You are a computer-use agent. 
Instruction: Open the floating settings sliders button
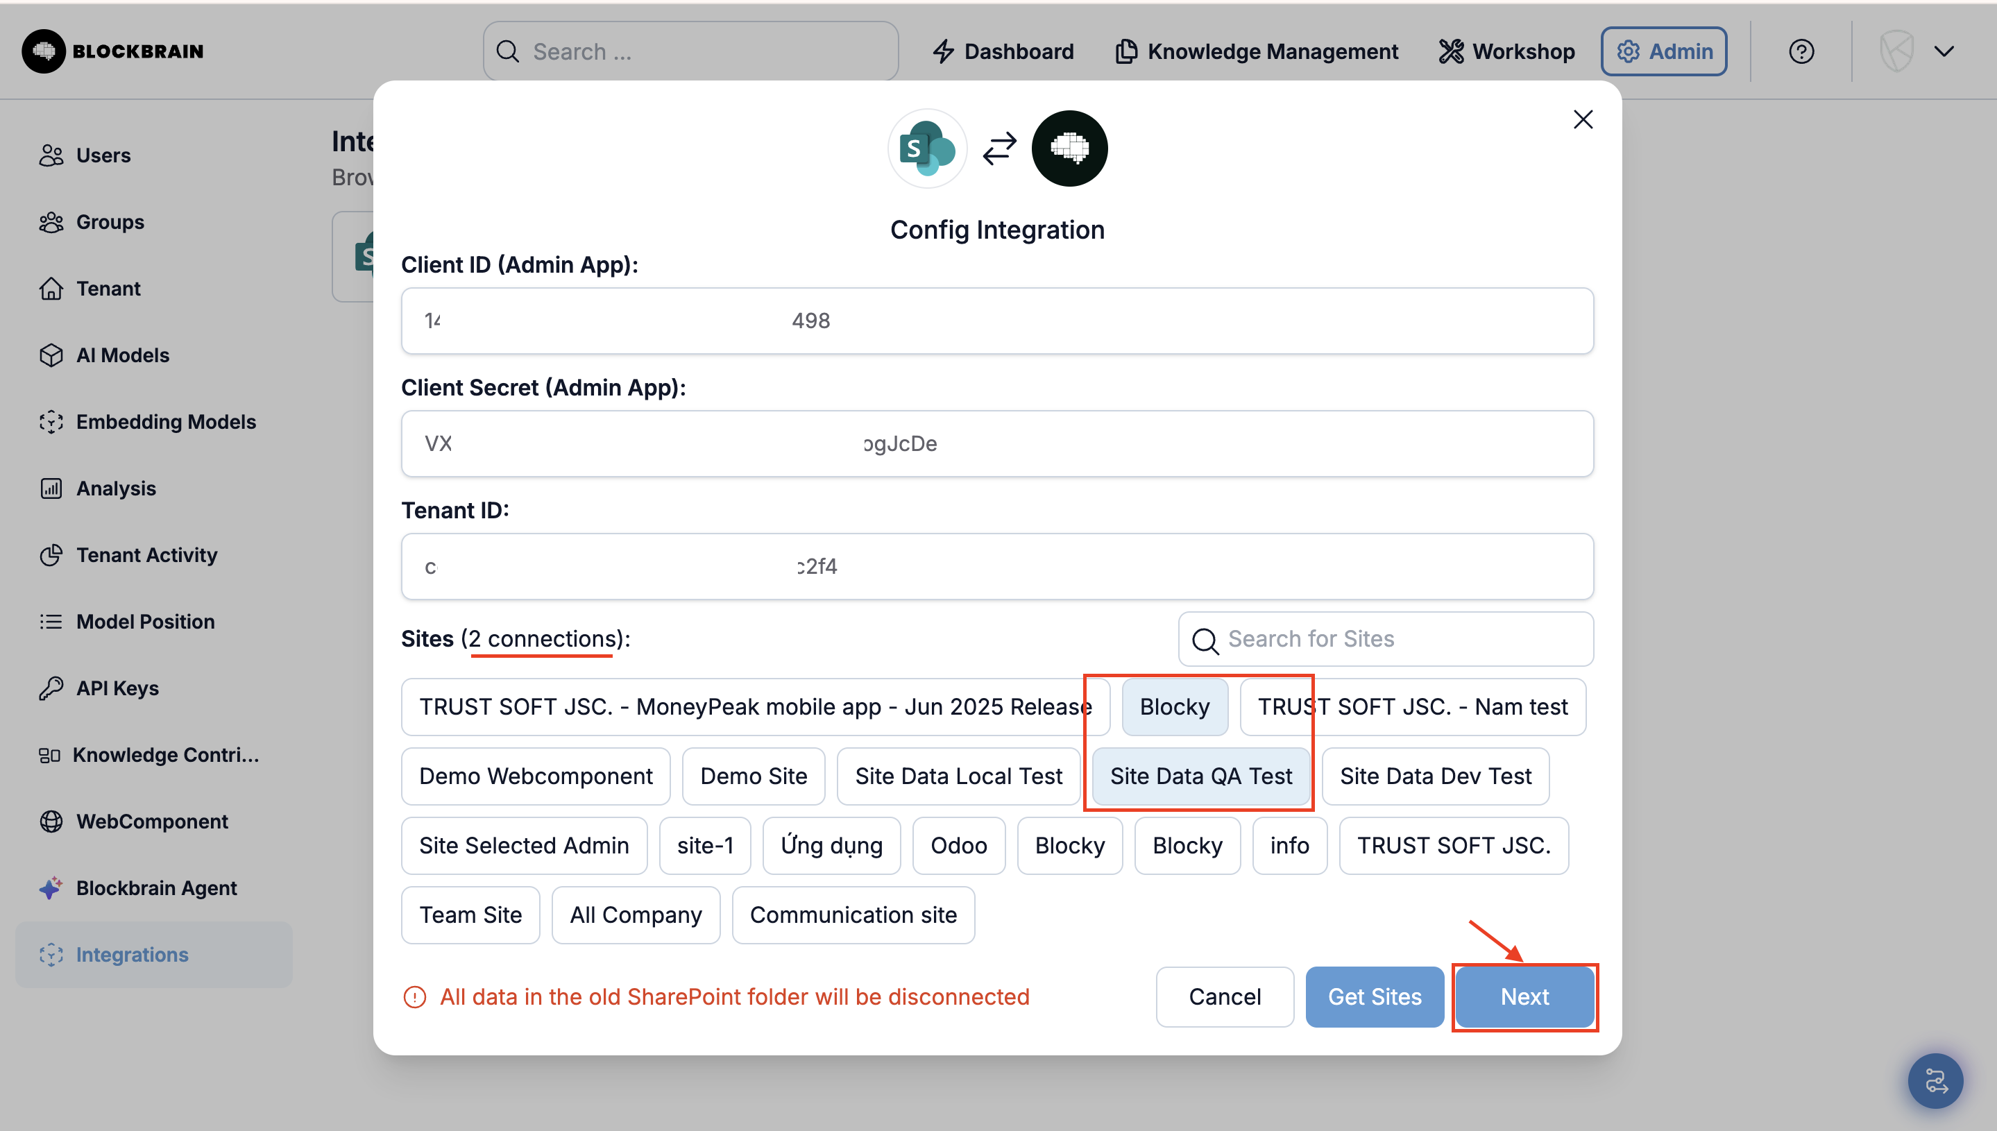tap(1936, 1081)
